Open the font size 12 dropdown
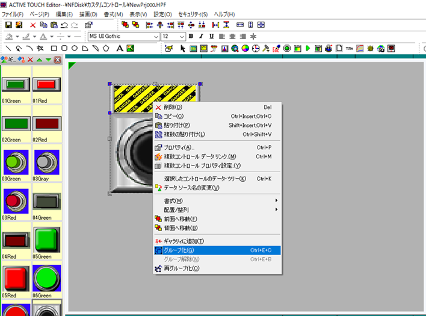 coord(182,36)
